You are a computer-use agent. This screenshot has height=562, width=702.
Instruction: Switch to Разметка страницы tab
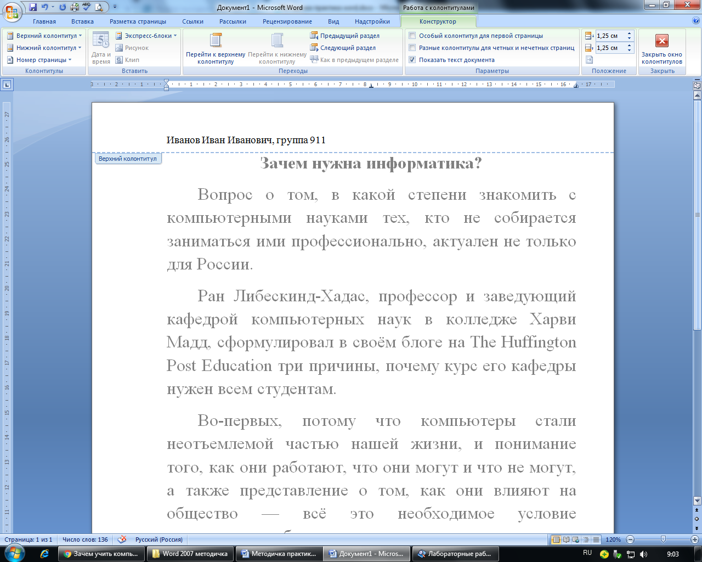138,21
